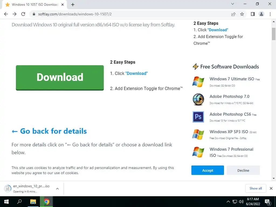The width and height of the screenshot is (276, 207).
Task: Click the Free Software Downloads heading
Action: pos(230,67)
